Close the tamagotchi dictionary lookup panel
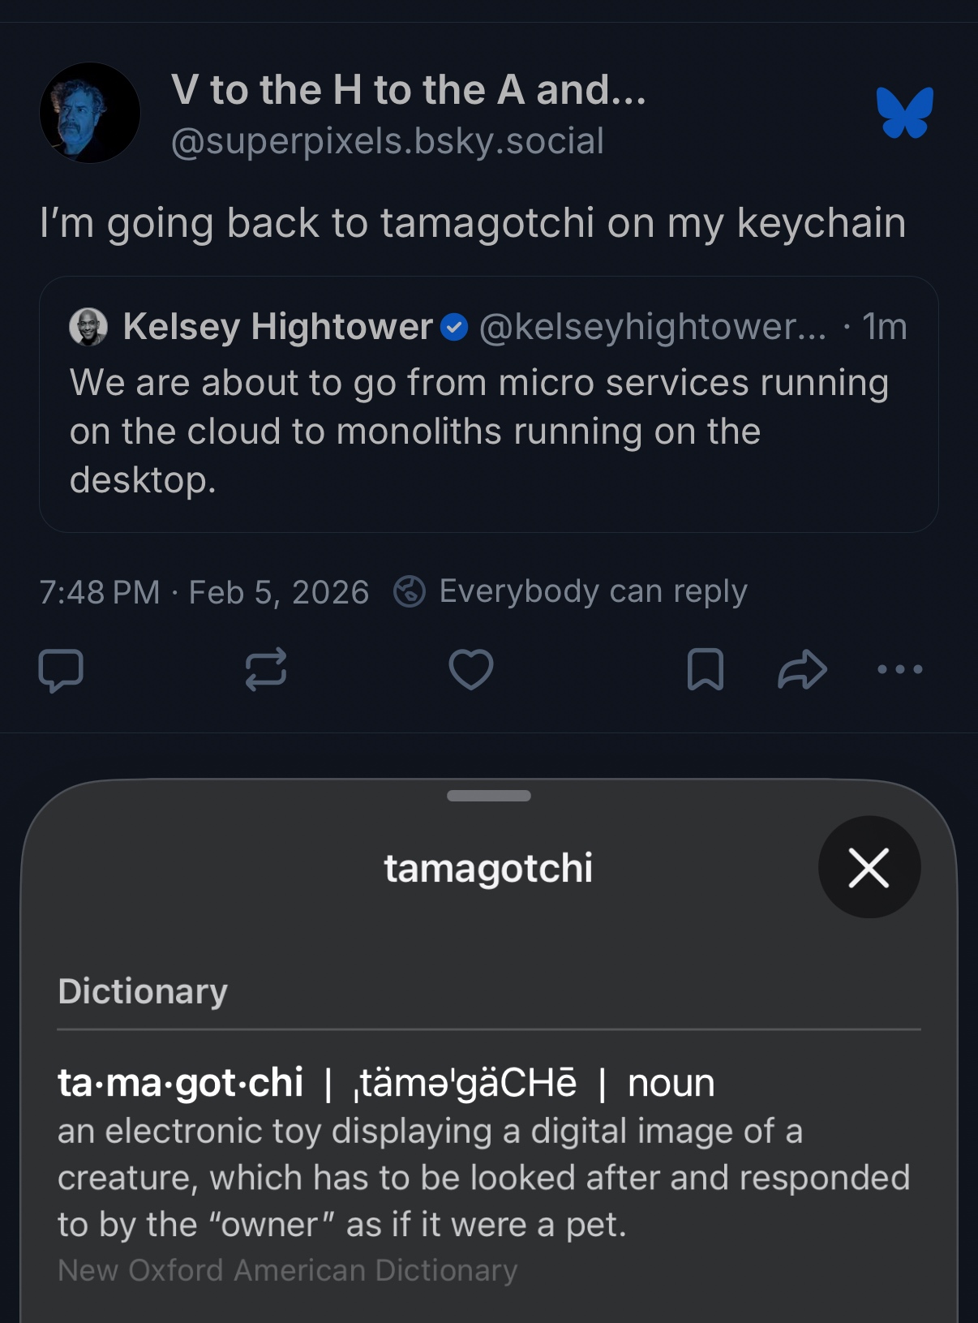Viewport: 978px width, 1323px height. [869, 867]
